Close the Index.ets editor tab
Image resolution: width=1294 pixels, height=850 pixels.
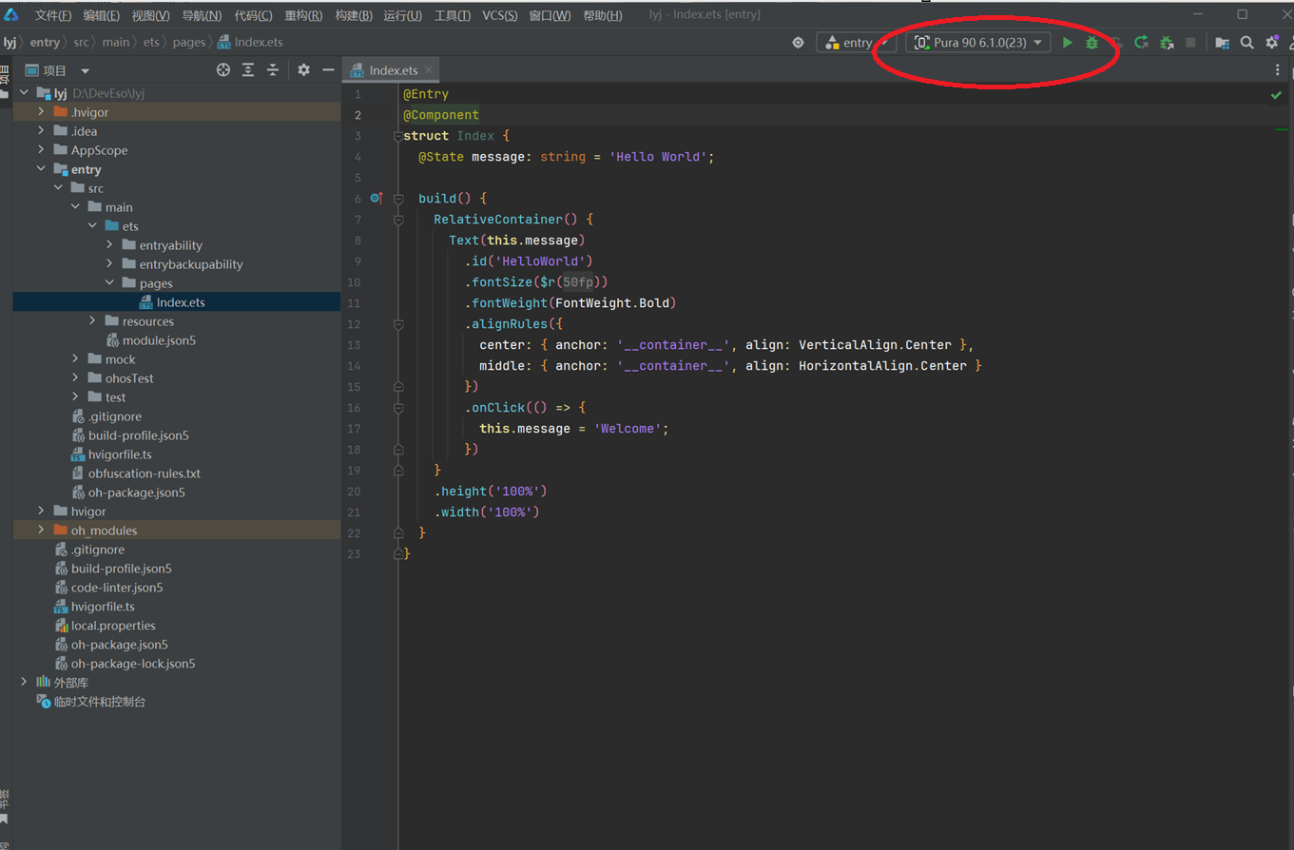pyautogui.click(x=429, y=70)
